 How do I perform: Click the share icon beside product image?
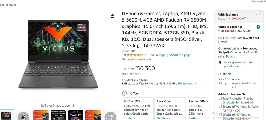(x=112, y=16)
